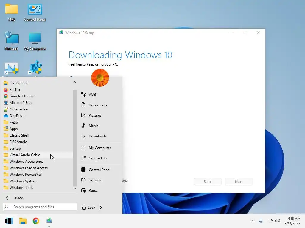Open Settings from the start menu

100,180
